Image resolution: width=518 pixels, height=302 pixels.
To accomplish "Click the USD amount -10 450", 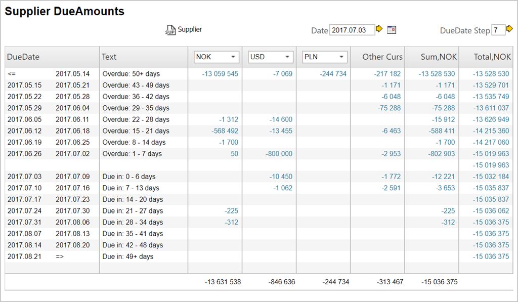I will (281, 177).
